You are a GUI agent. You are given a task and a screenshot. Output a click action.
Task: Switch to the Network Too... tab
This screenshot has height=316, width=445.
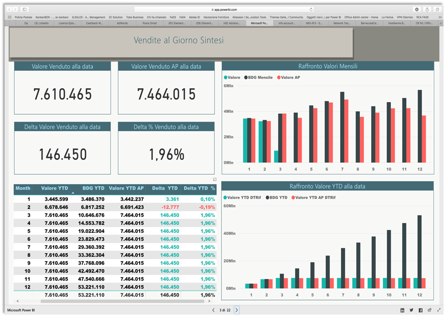coord(342,23)
